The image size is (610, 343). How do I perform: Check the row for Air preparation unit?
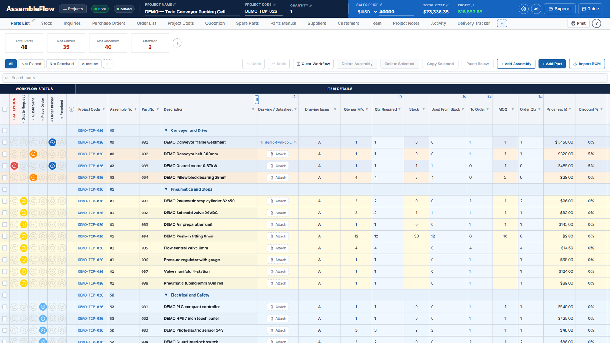coord(5,224)
